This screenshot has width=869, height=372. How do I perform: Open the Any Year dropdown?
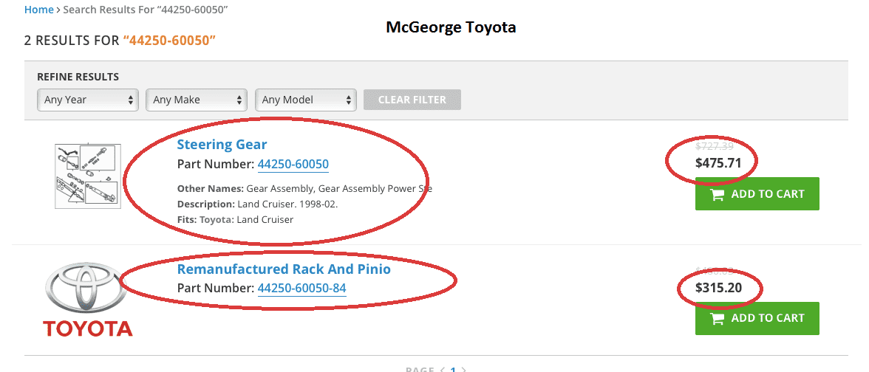pos(87,100)
